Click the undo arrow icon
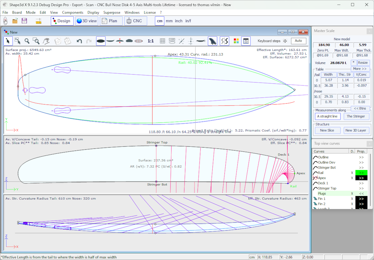 click(x=79, y=41)
